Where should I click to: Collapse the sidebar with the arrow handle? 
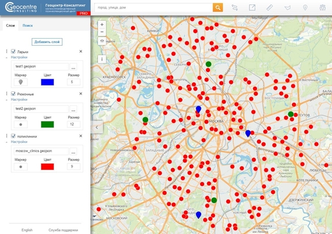[x=97, y=127]
